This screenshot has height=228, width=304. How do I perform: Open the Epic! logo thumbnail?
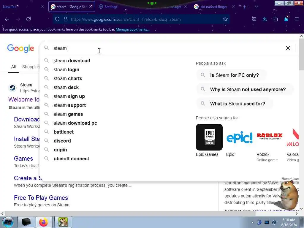click(x=240, y=137)
